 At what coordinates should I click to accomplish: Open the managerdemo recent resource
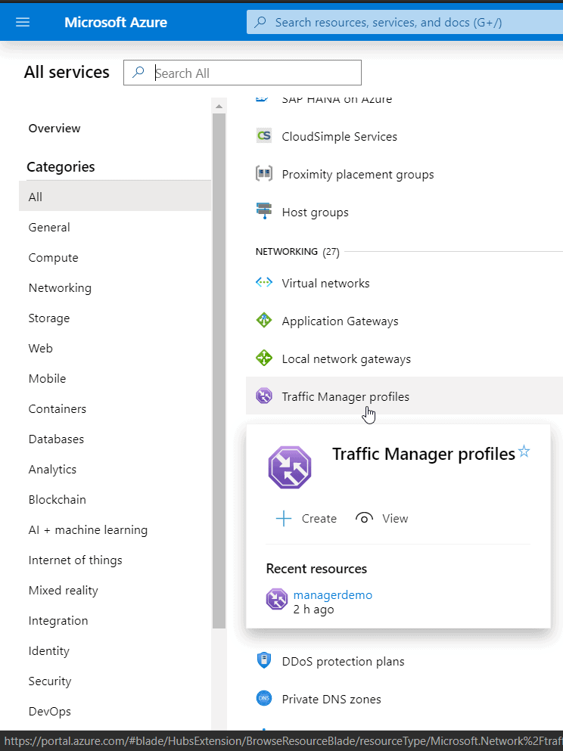coord(332,595)
